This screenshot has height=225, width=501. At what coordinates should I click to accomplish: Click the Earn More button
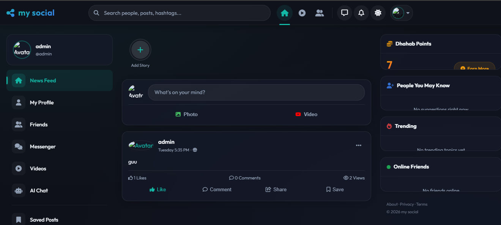click(x=474, y=67)
